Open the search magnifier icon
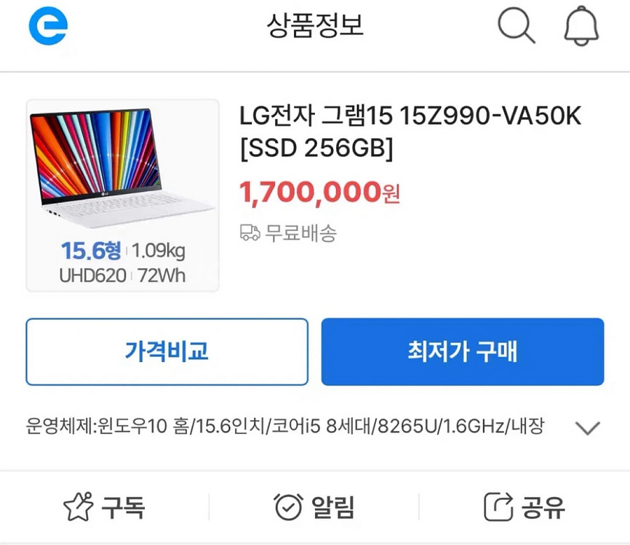The width and height of the screenshot is (630, 545). [517, 26]
